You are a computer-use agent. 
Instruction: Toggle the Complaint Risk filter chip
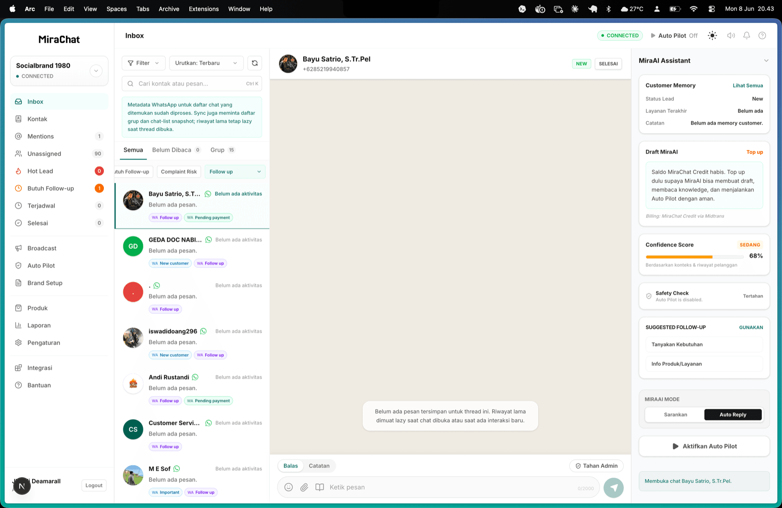coord(179,172)
